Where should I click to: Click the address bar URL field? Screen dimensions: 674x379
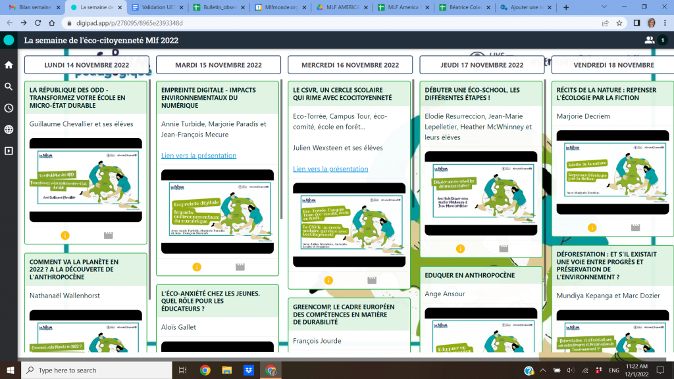pos(335,23)
